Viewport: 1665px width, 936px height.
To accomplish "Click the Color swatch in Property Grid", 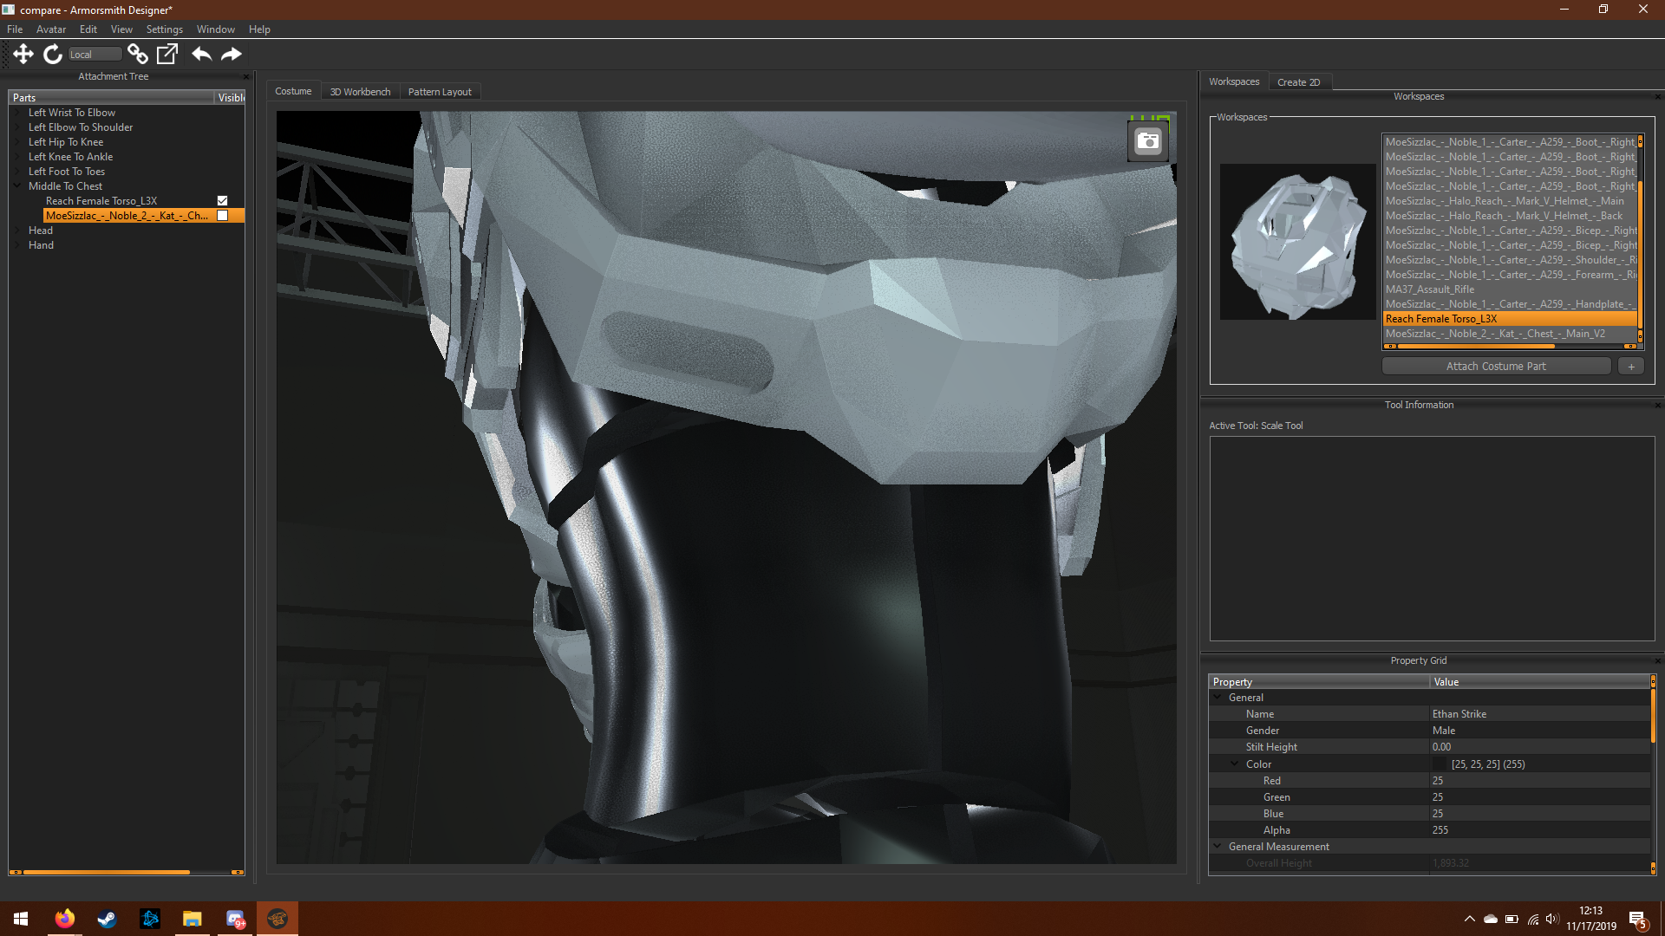I will 1440,764.
